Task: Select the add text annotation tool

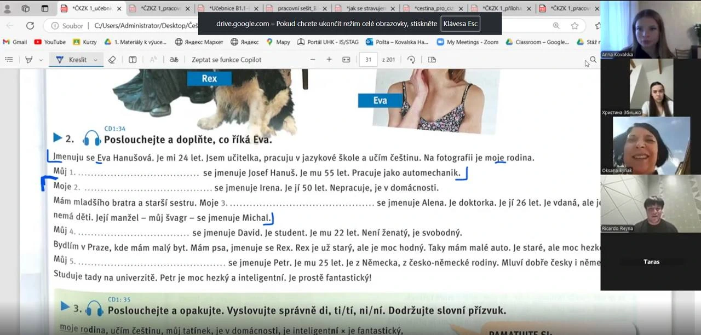Action: click(133, 59)
